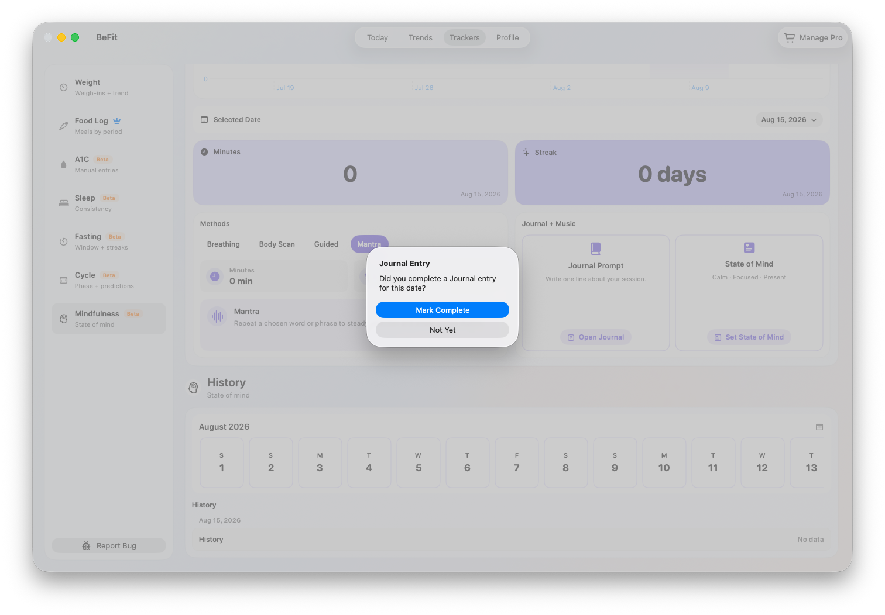Click the Fasting timer icon
The image size is (885, 615).
63,242
